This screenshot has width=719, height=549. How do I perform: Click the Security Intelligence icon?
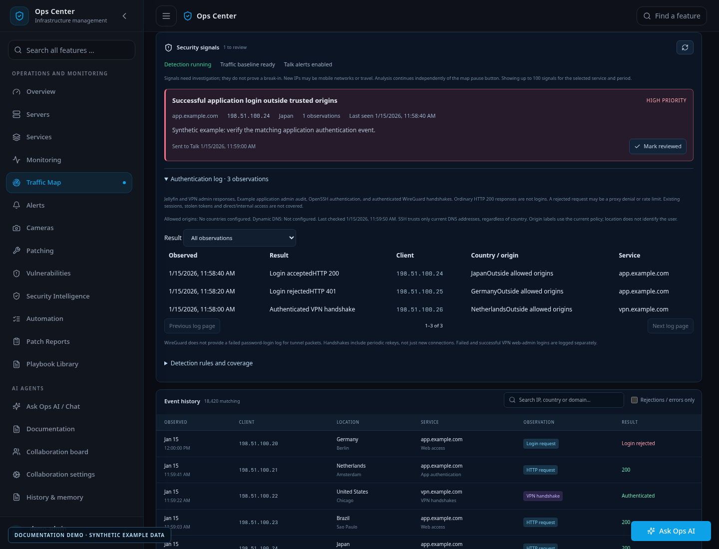pyautogui.click(x=16, y=296)
